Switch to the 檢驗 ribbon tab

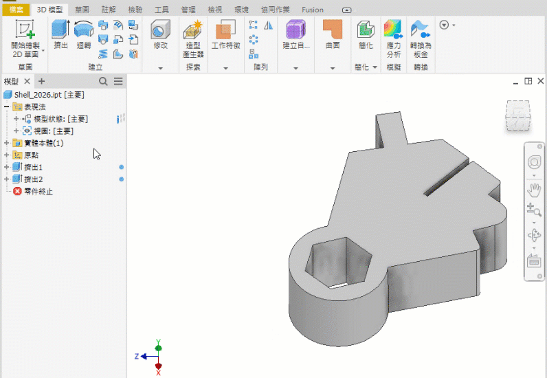[x=135, y=10]
